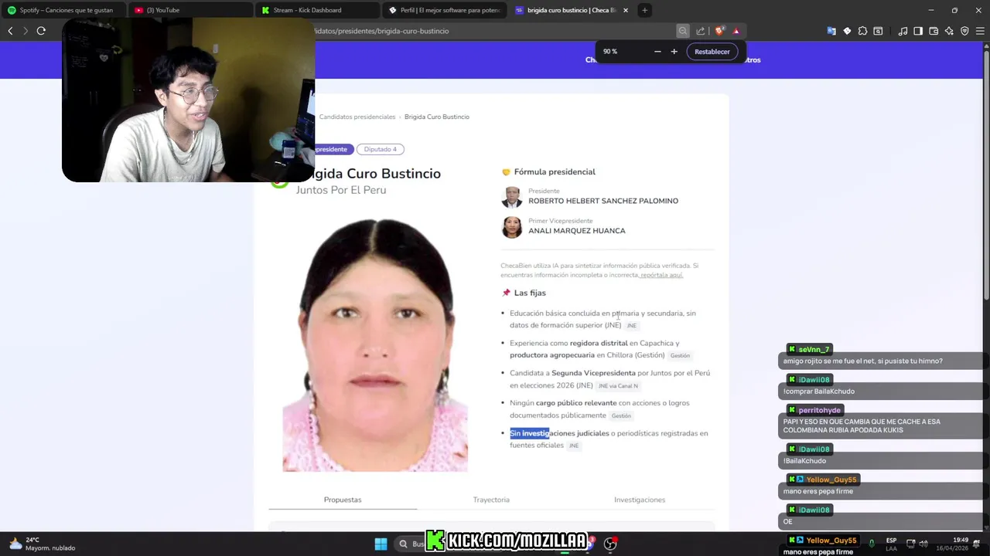This screenshot has height=556, width=990.
Task: Open a new tab with plus button
Action: pyautogui.click(x=644, y=10)
